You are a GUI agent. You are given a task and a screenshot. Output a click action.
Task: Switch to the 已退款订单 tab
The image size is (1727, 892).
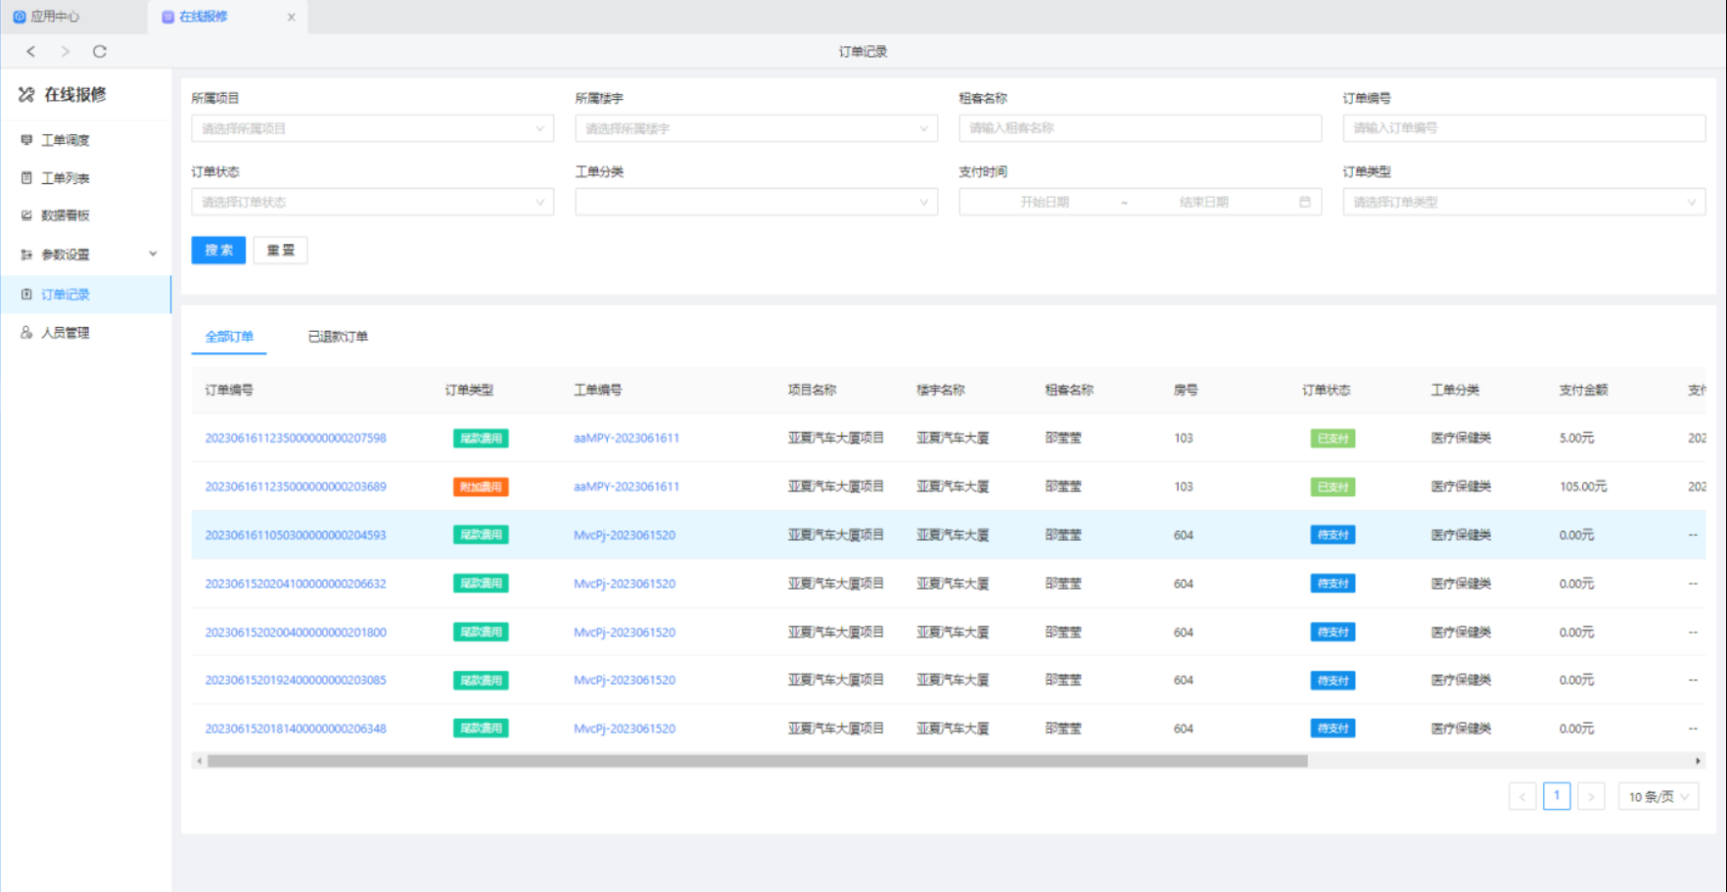338,337
